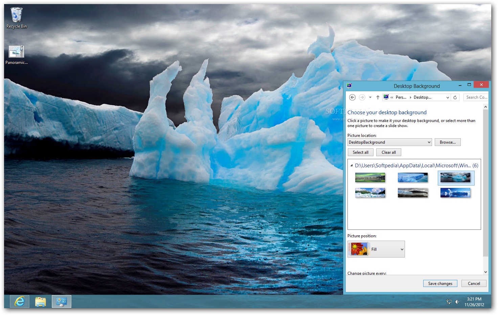
Task: Maximize the Desktop Background window
Action: (x=469, y=85)
